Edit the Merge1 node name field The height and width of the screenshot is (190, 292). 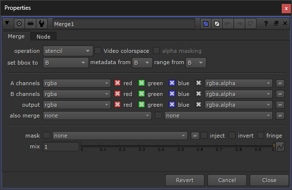(124, 24)
